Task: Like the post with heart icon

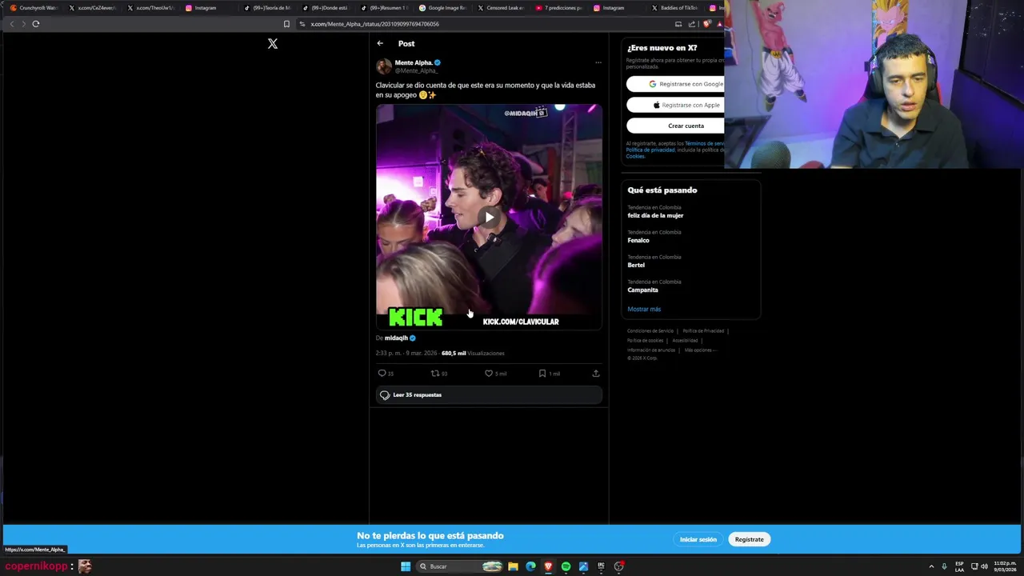Action: 489,373
